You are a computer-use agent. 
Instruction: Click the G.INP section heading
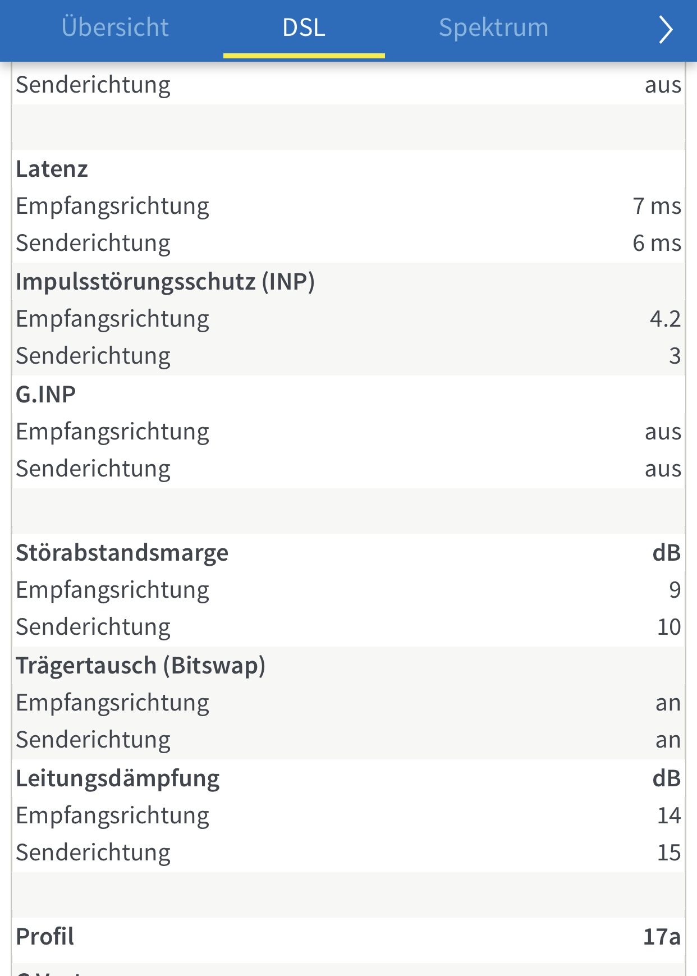(x=46, y=395)
